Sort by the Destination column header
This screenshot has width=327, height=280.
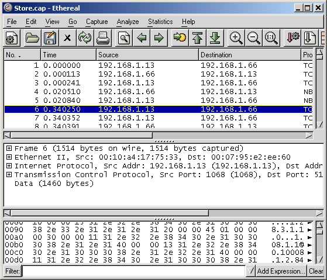click(250, 55)
